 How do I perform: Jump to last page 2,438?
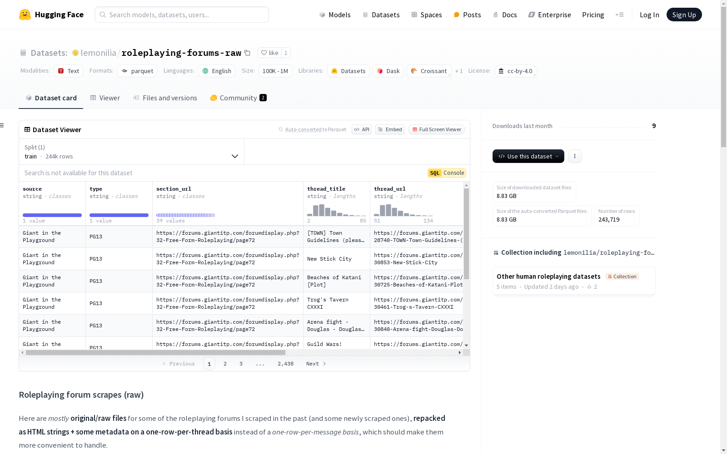click(285, 364)
